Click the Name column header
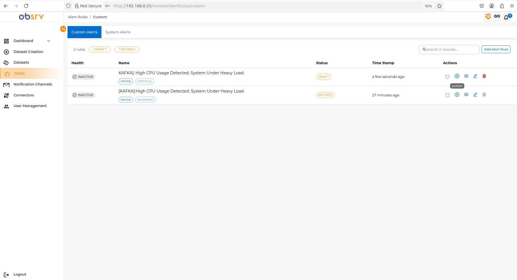The width and height of the screenshot is (517, 280). click(x=124, y=63)
